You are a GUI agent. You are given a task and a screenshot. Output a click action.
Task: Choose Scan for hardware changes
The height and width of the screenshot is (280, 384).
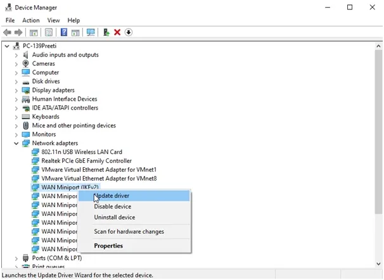pos(134,232)
